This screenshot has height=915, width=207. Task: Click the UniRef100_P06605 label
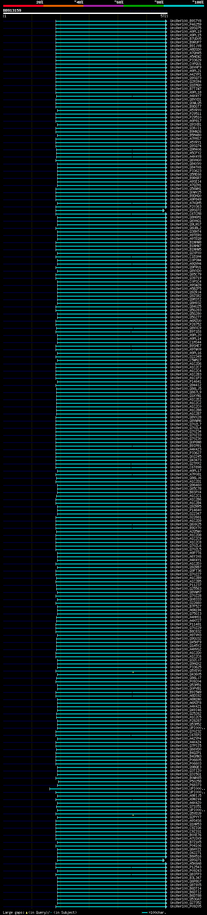pos(186,760)
